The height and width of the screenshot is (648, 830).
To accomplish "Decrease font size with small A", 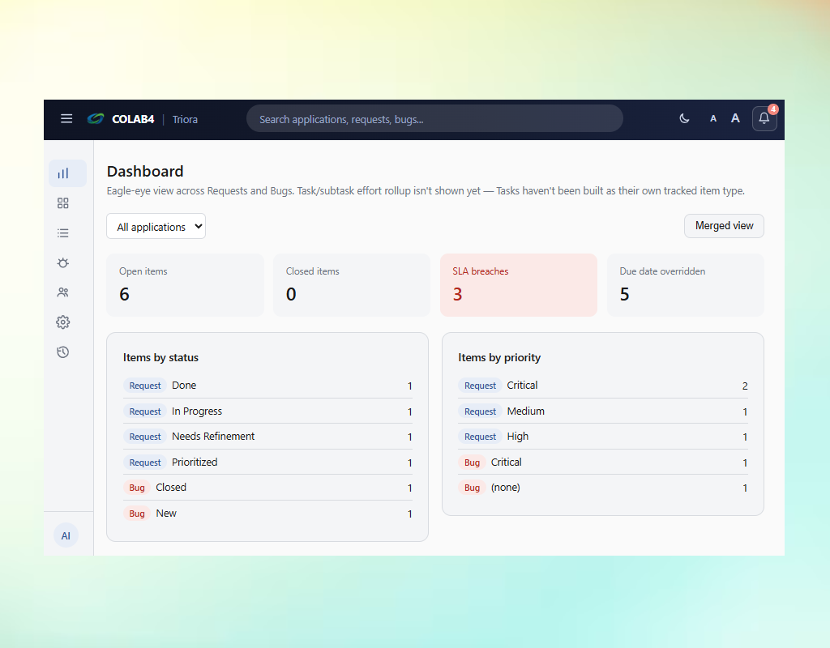I will point(713,119).
